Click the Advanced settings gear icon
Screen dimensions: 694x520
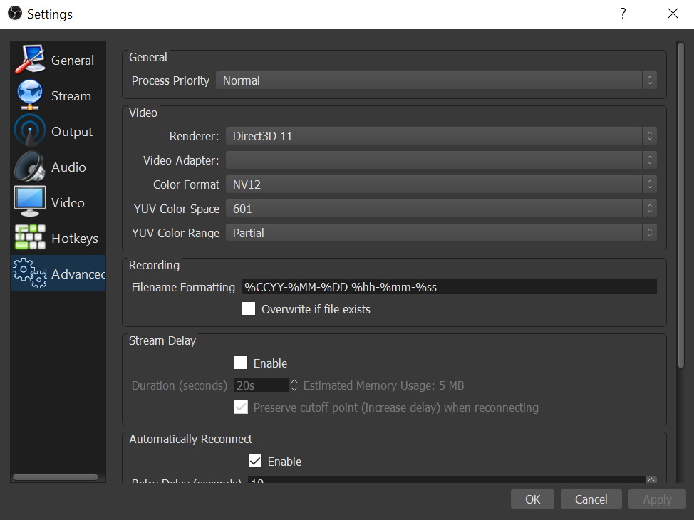click(x=29, y=273)
